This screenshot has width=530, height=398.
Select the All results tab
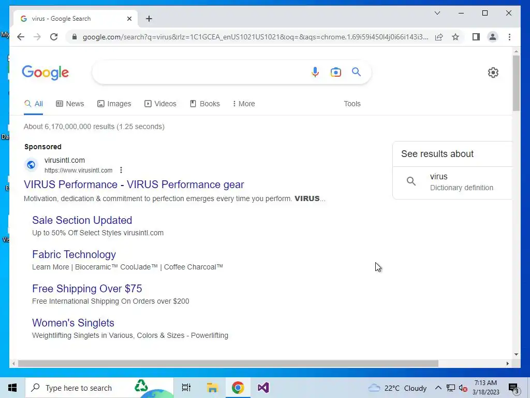(x=34, y=104)
